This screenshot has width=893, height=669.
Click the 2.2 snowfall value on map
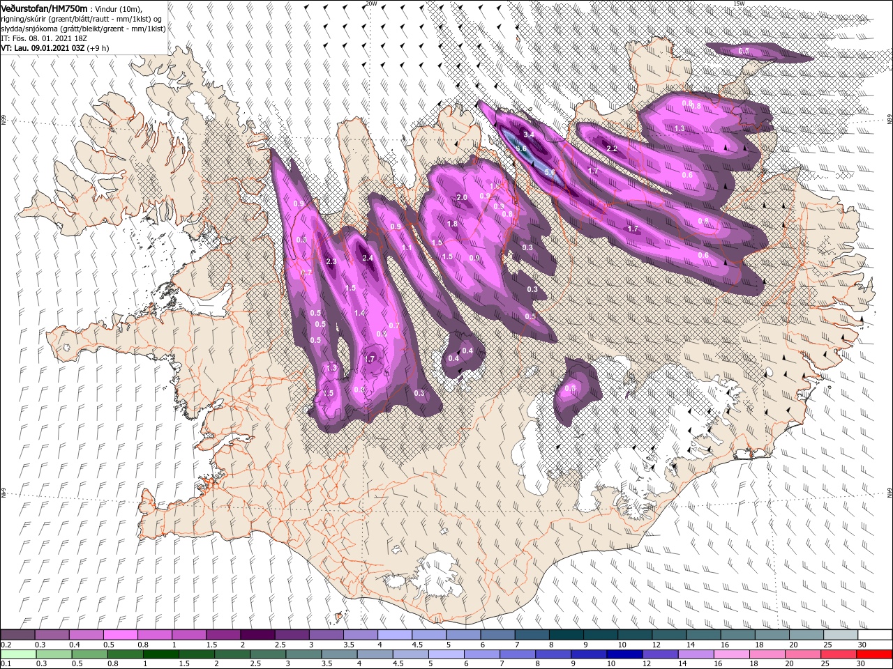point(612,149)
